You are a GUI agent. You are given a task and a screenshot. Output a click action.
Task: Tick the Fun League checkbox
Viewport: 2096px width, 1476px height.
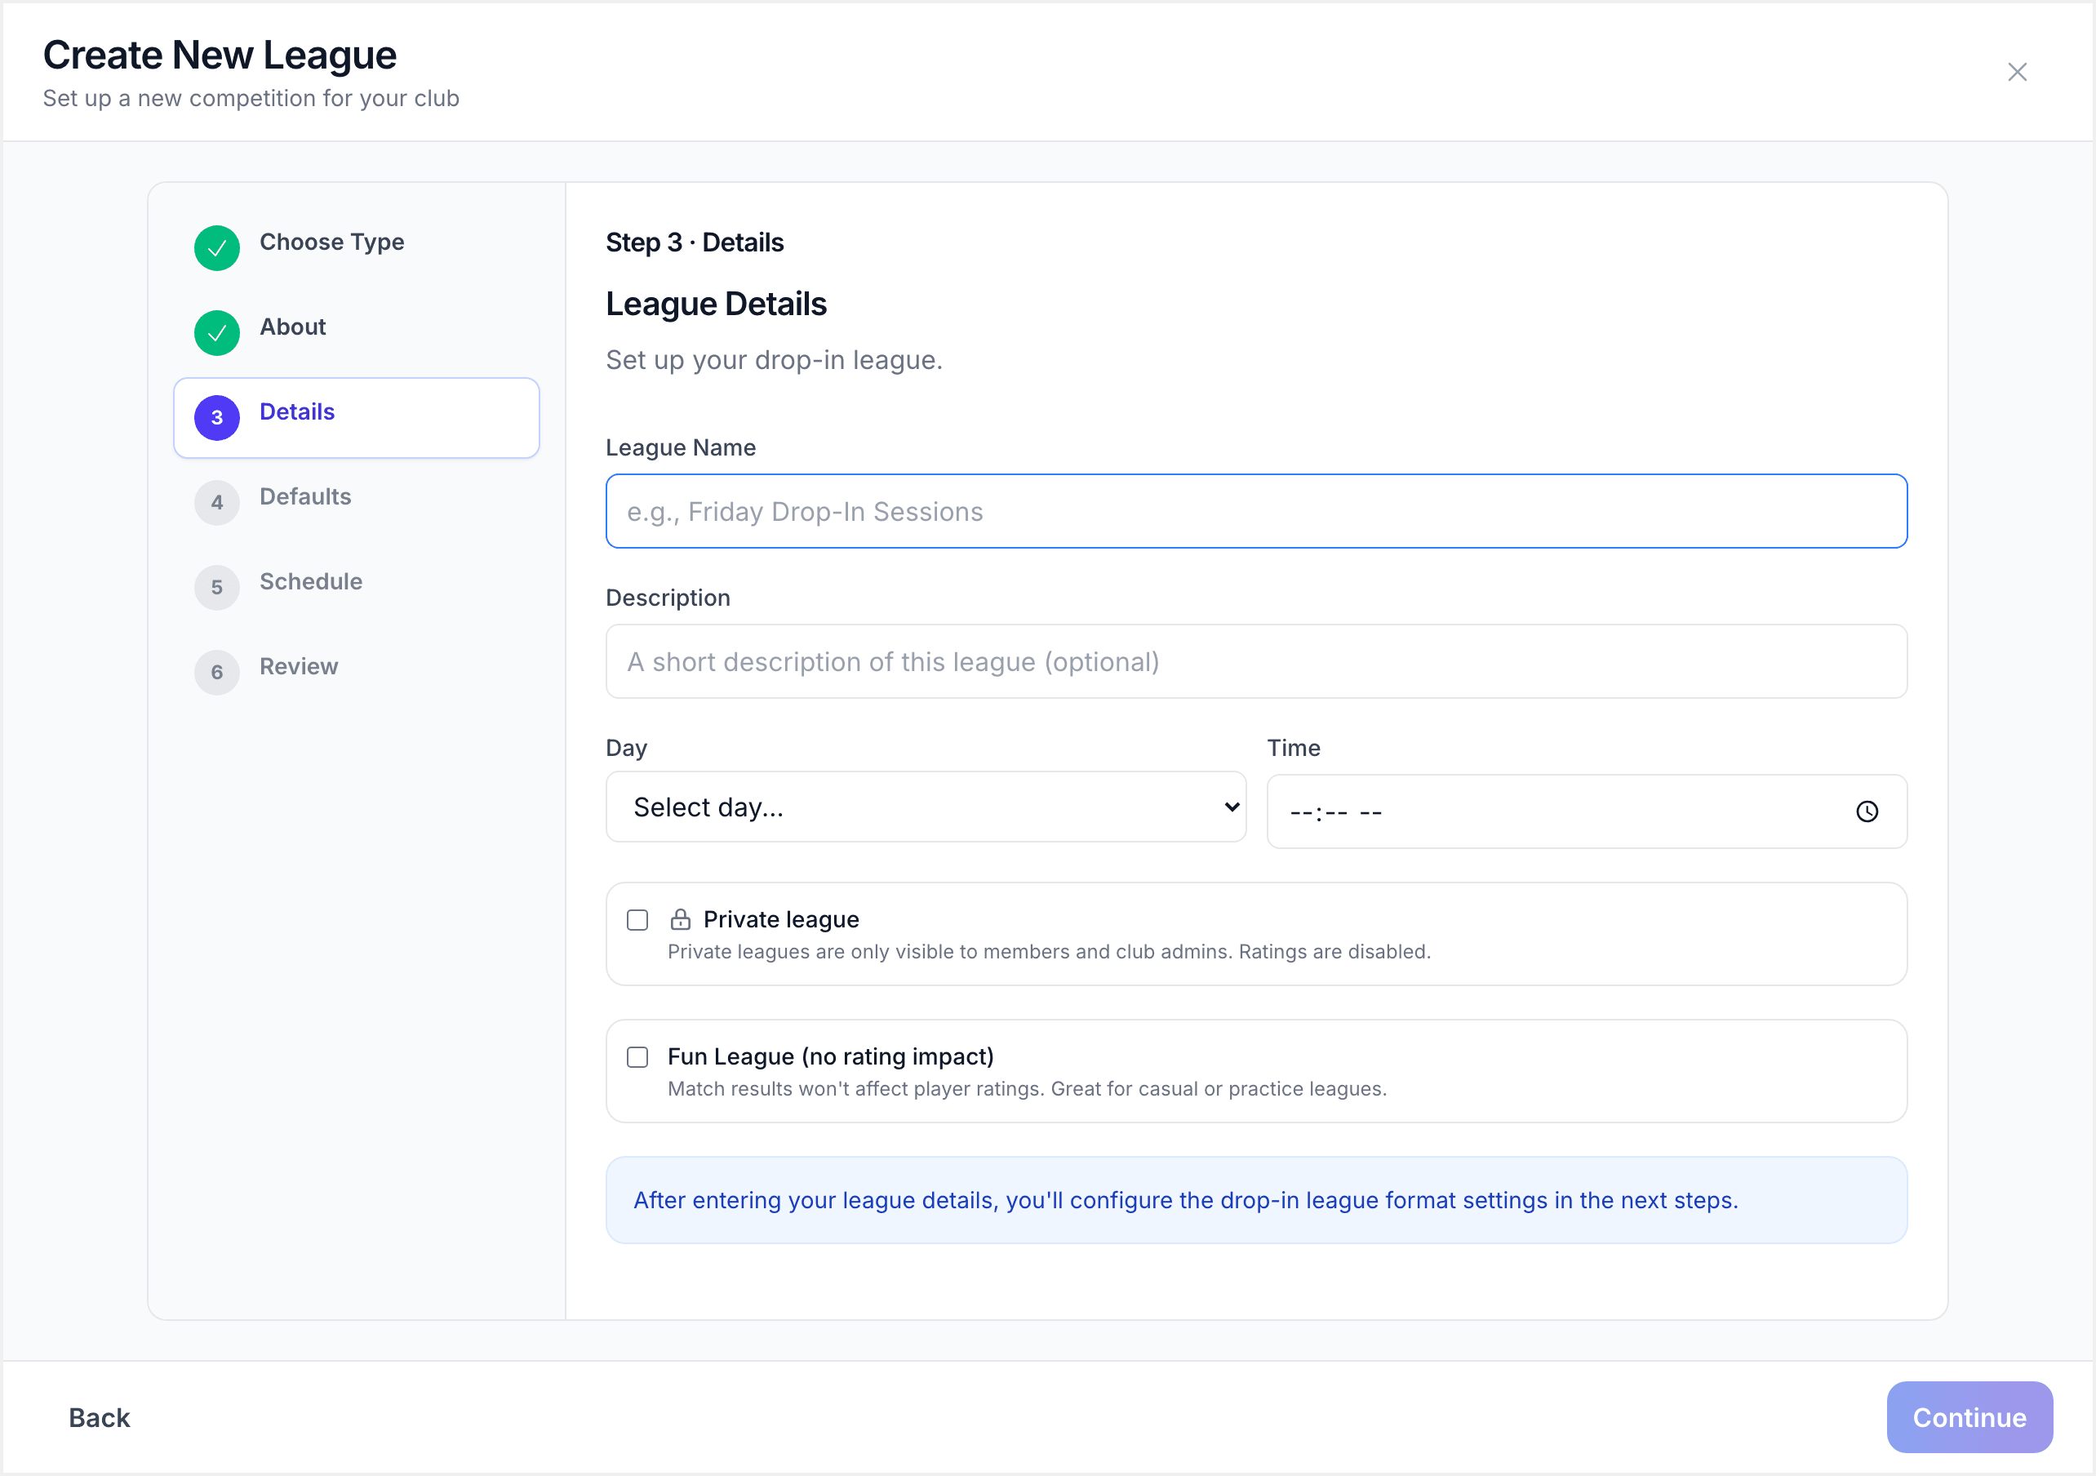[x=637, y=1056]
